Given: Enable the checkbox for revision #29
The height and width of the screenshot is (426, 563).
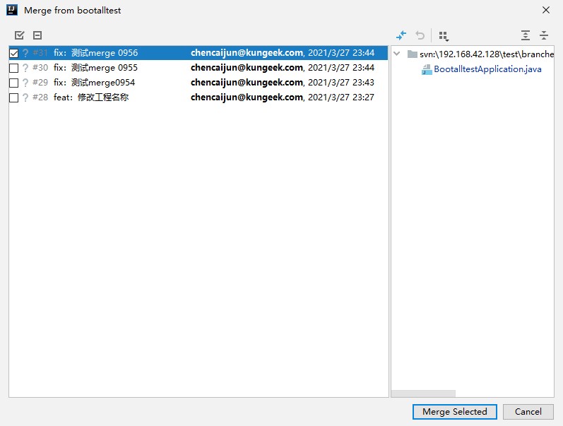Looking at the screenshot, I should click(14, 83).
